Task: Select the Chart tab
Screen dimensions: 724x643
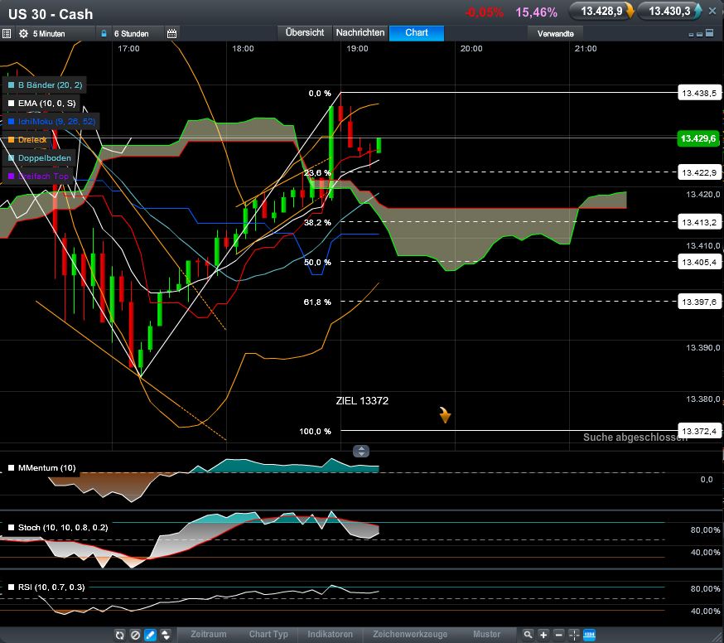Action: click(x=417, y=33)
